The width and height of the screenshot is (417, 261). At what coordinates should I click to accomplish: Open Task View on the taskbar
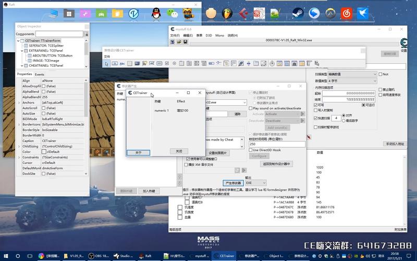coord(30,256)
